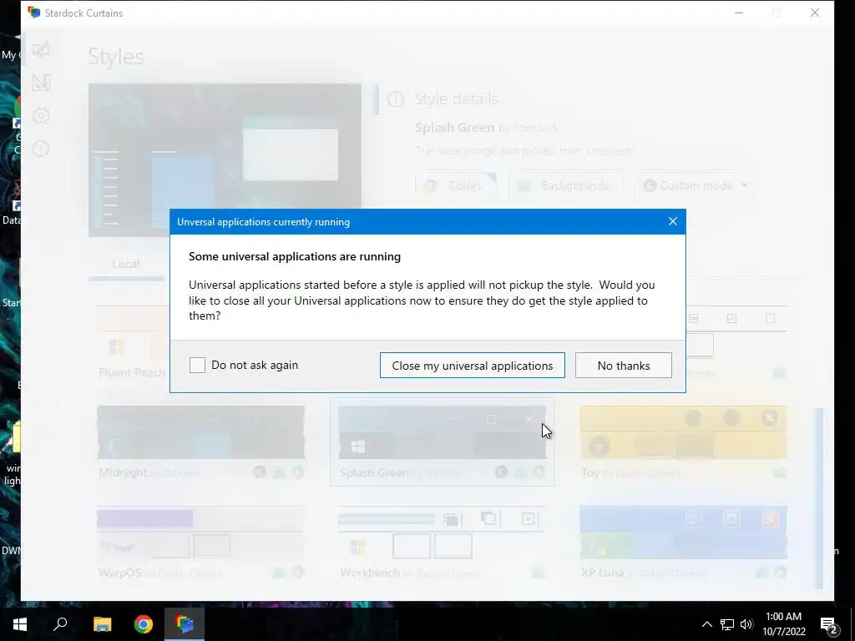Open the taskbar clock showing 1:00 AM
This screenshot has width=855, height=641.
point(783,624)
